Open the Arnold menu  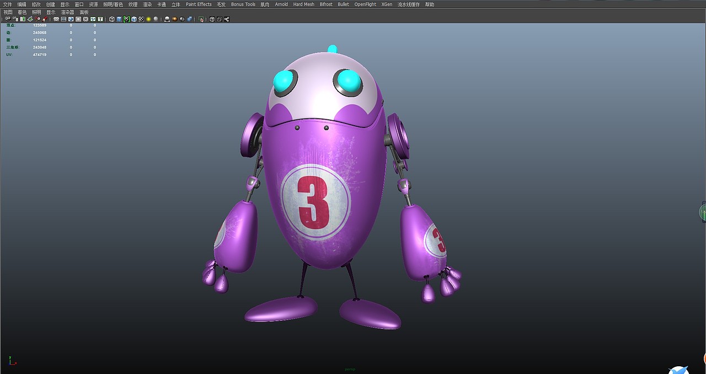[281, 4]
